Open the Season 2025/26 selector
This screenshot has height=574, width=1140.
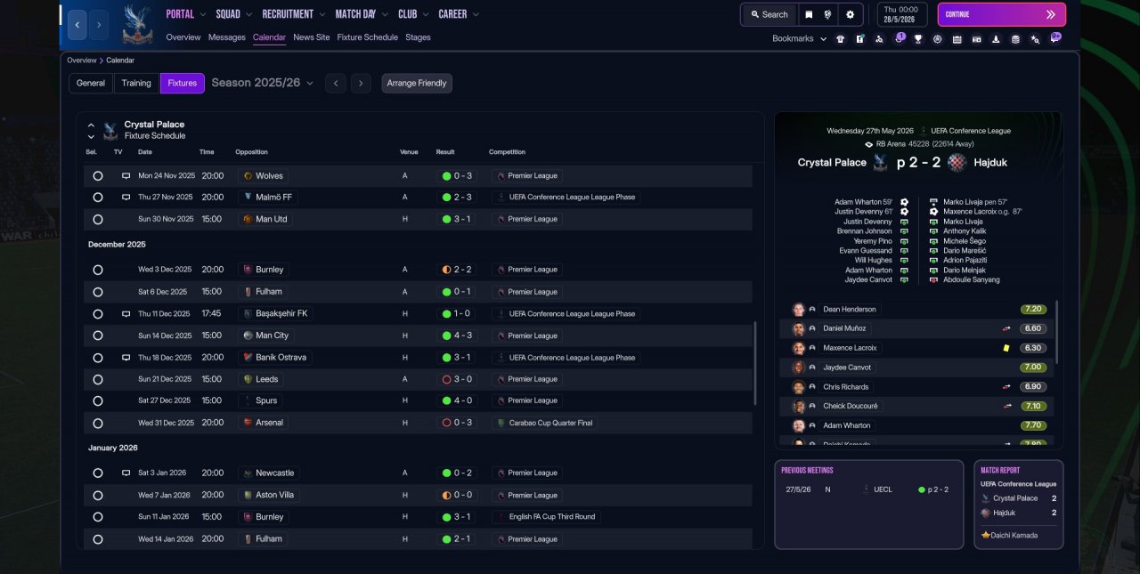tap(263, 83)
